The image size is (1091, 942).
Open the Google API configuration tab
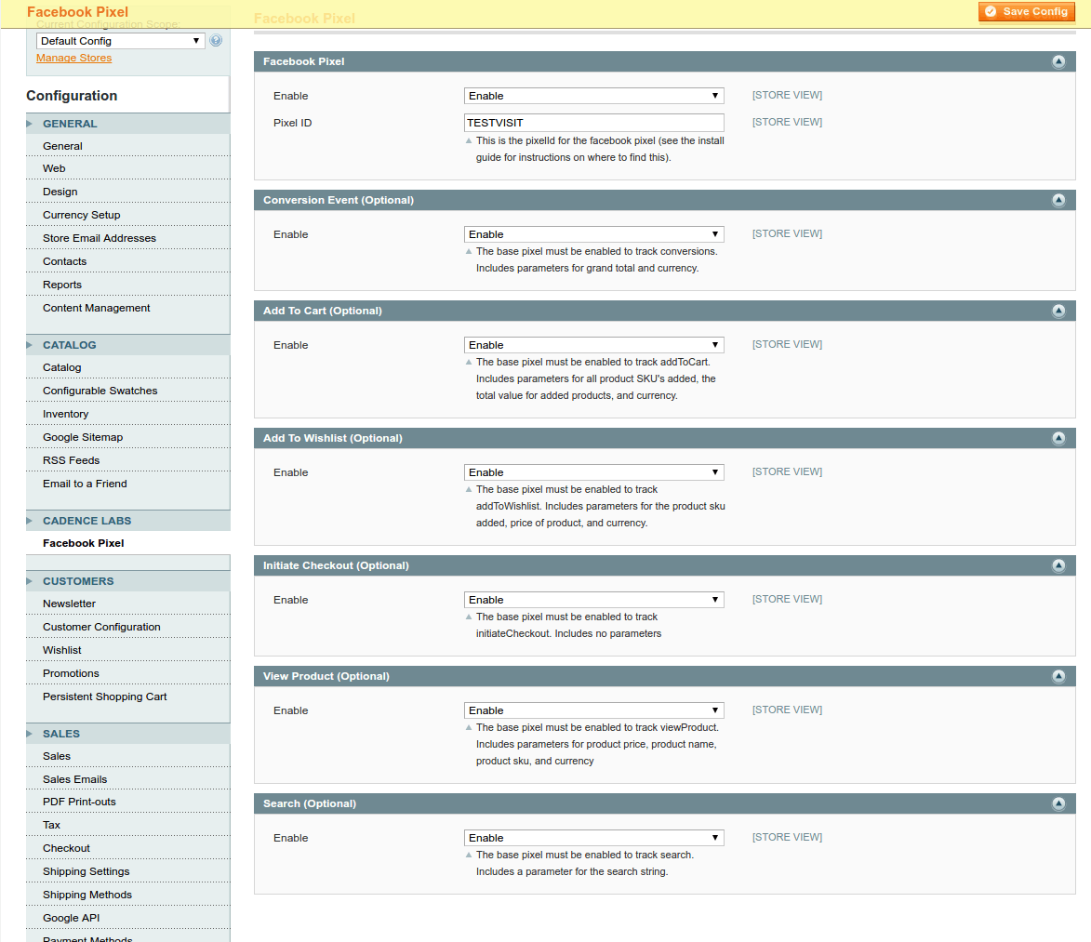point(128,919)
